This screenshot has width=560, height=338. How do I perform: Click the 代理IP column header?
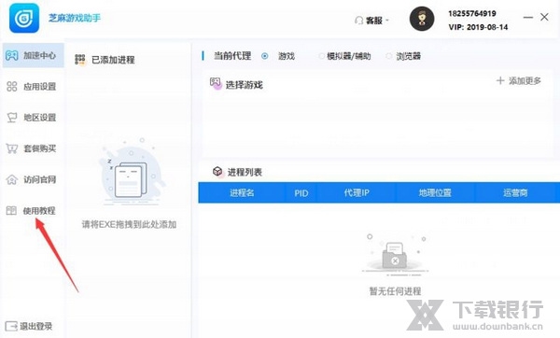click(x=357, y=193)
